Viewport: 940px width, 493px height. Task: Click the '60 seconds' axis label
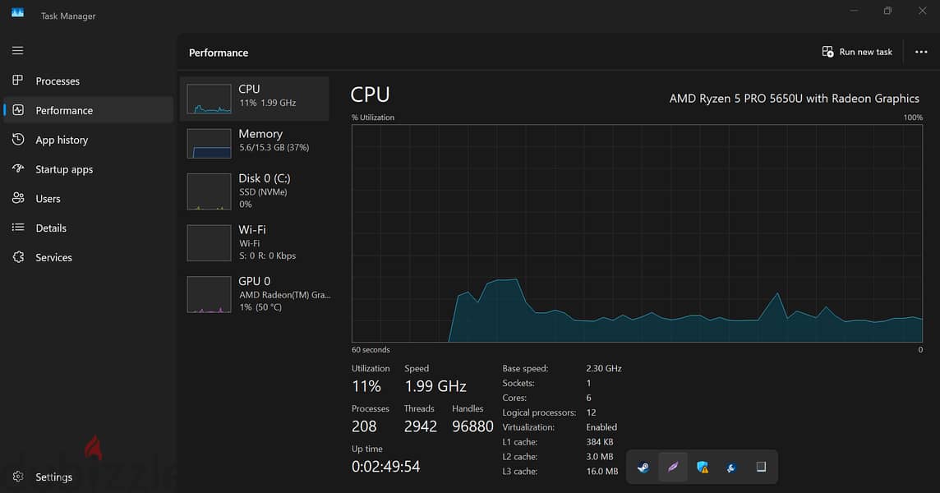coord(371,350)
